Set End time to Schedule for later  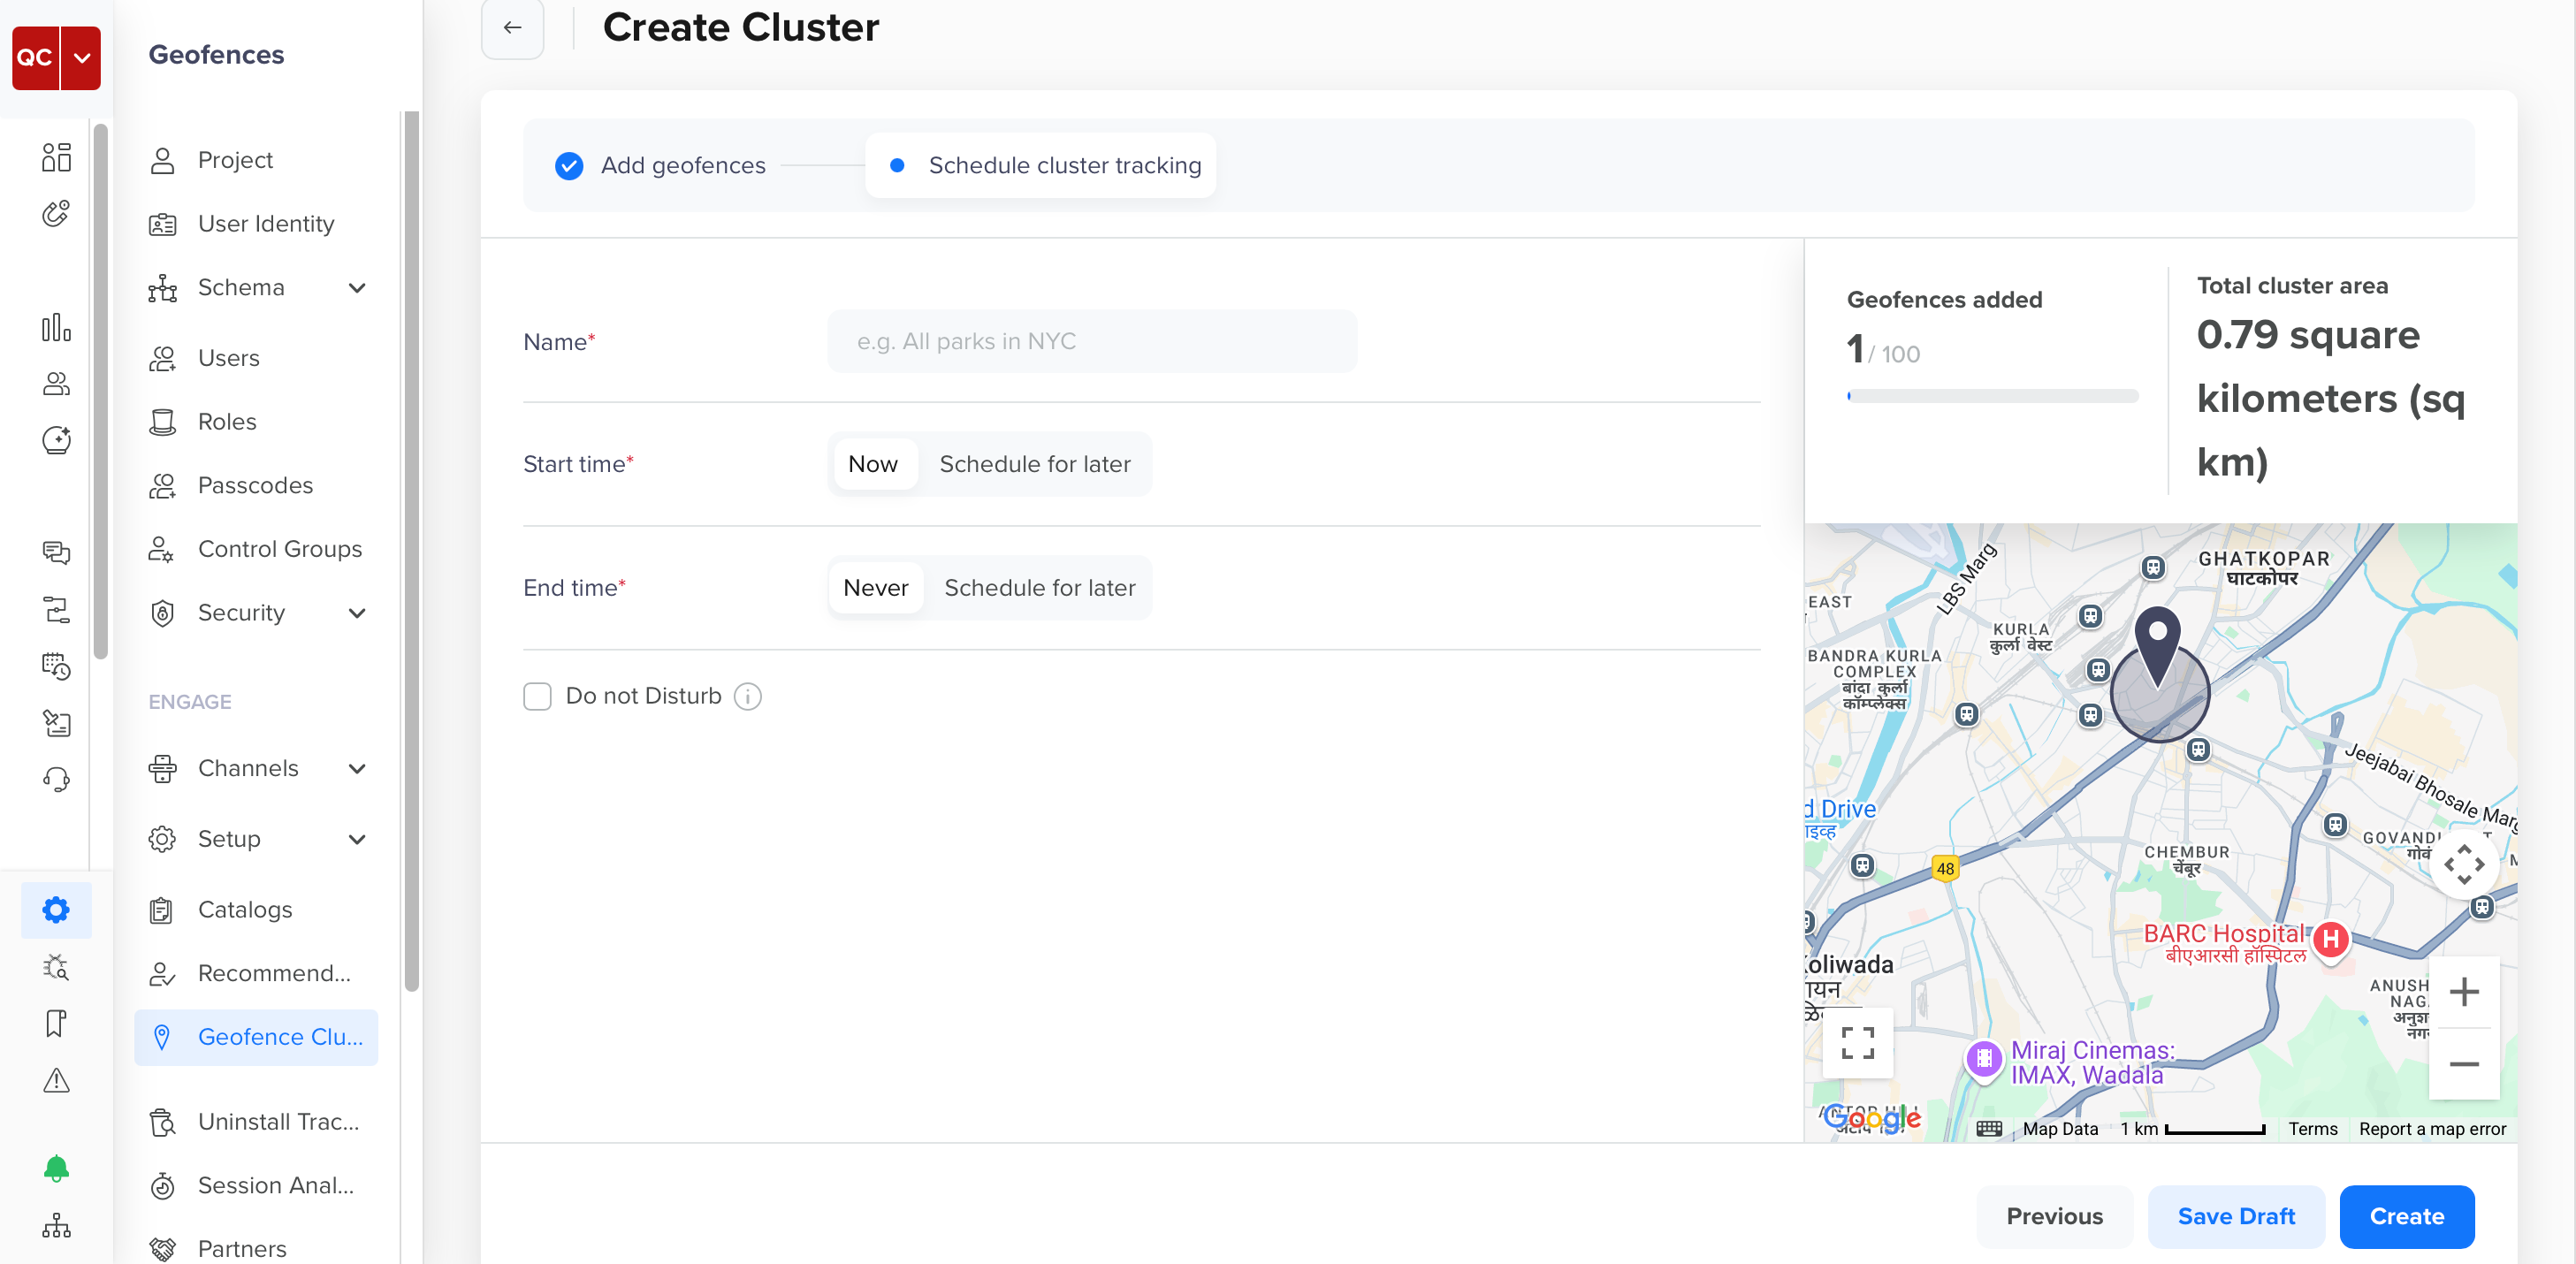pyautogui.click(x=1040, y=587)
